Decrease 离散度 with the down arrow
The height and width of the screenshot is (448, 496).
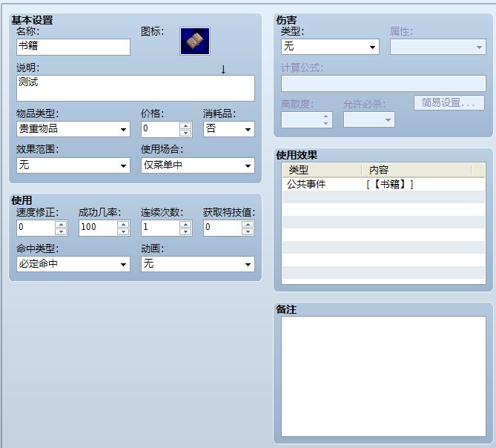(325, 123)
